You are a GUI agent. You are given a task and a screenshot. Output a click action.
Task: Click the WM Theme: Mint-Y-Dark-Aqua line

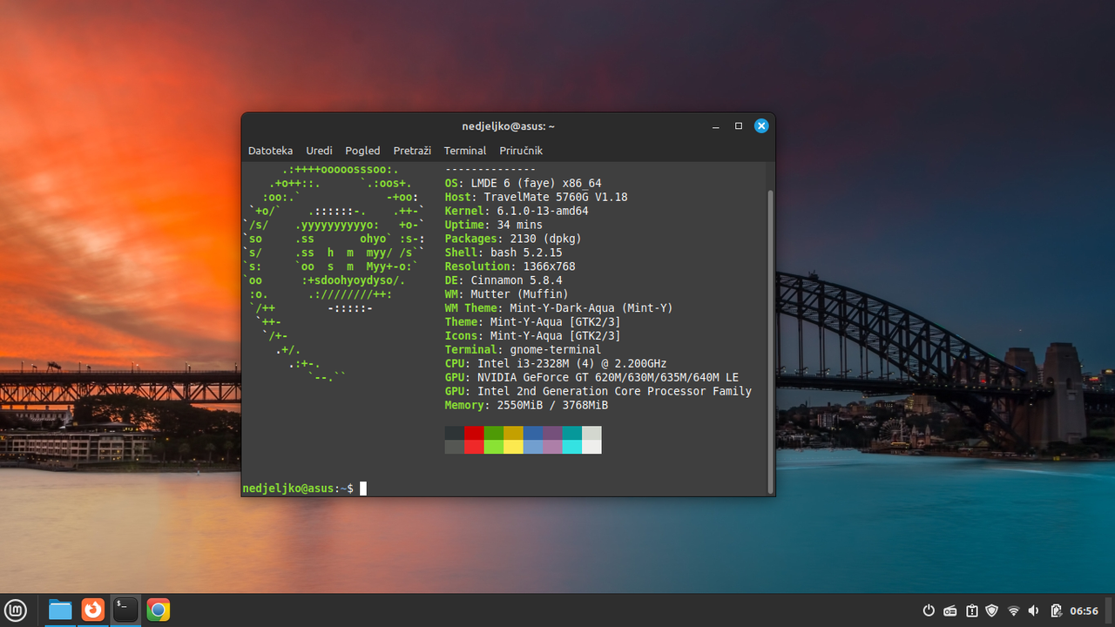pos(558,308)
